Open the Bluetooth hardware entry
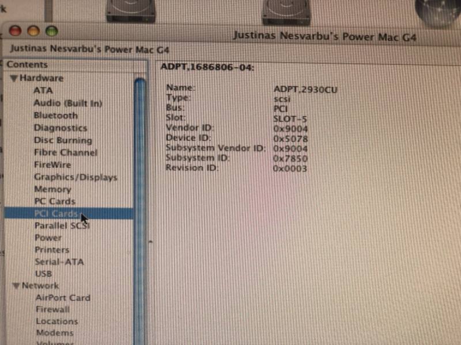The width and height of the screenshot is (461, 345). click(55, 116)
